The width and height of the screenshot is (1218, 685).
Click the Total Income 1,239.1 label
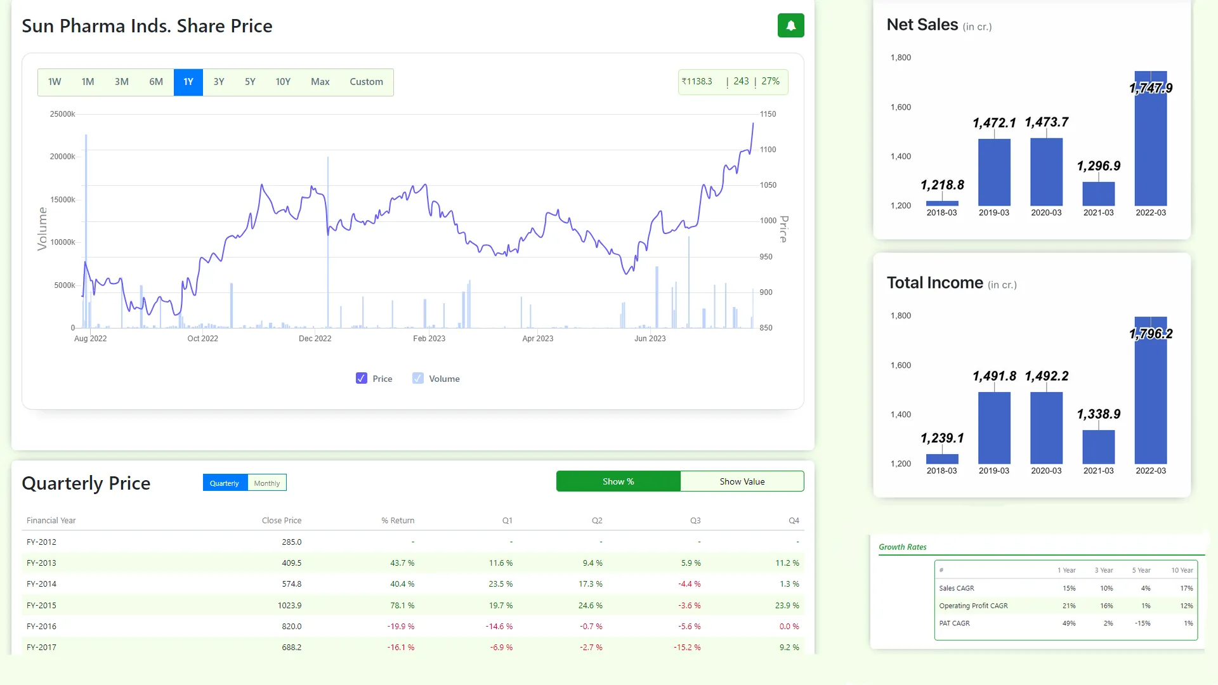[942, 438]
